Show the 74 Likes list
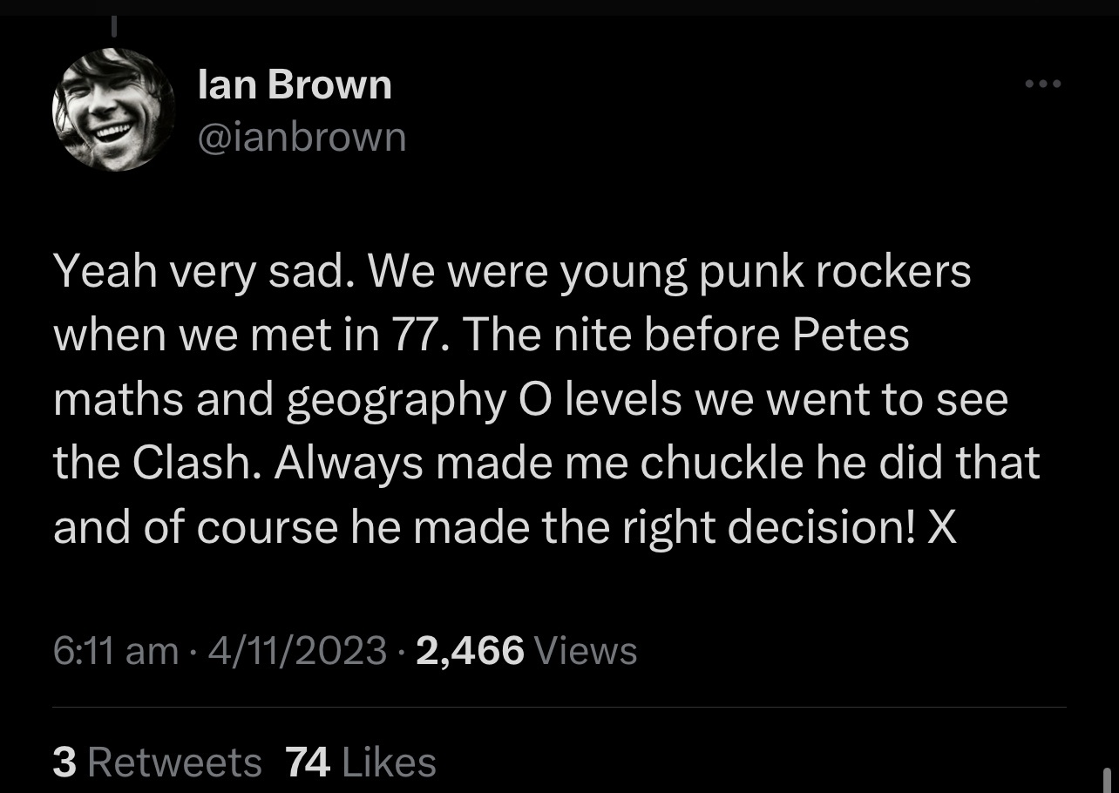Image resolution: width=1119 pixels, height=793 pixels. pyautogui.click(x=361, y=762)
